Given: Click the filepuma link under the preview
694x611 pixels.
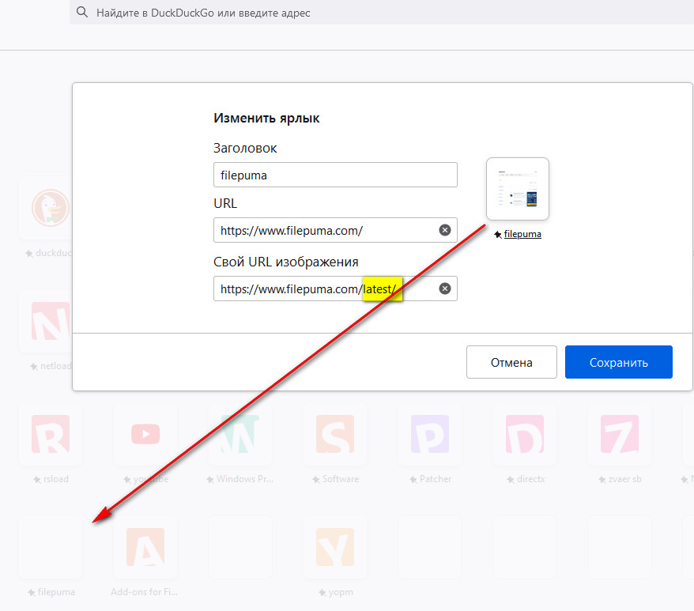Looking at the screenshot, I should point(522,235).
